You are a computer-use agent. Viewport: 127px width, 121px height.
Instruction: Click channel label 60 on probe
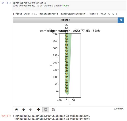coord(66,39)
